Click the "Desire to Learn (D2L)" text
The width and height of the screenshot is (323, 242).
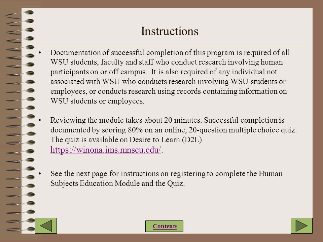pyautogui.click(x=166, y=140)
